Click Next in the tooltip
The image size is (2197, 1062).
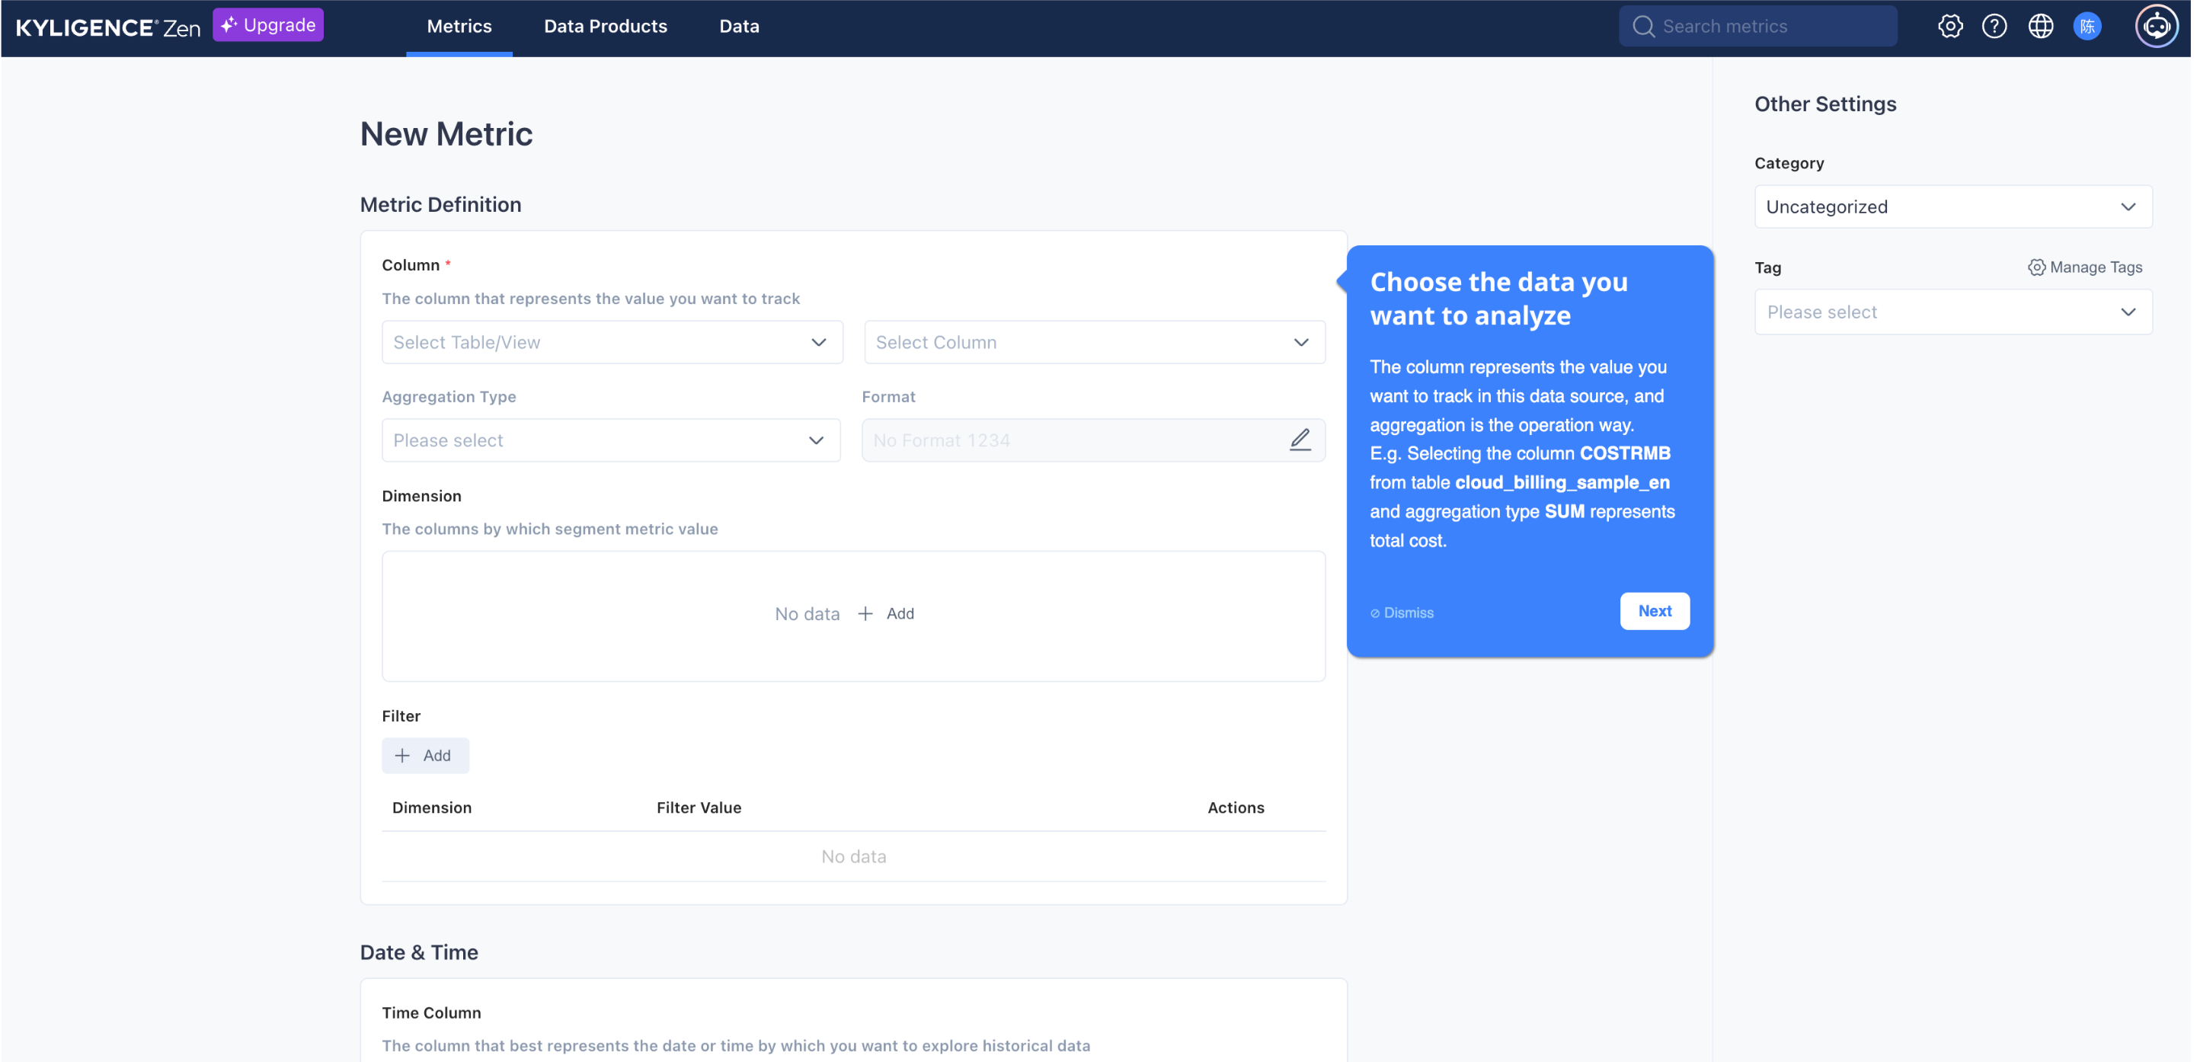pyautogui.click(x=1655, y=611)
